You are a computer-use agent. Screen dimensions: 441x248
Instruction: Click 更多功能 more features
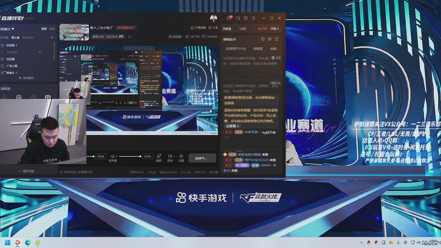tap(26, 171)
